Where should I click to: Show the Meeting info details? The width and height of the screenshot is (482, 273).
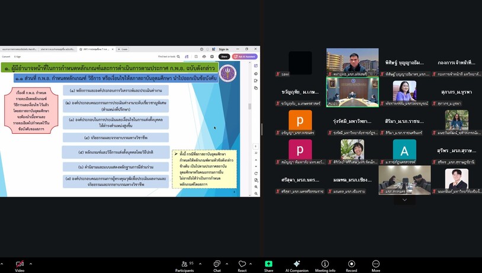[x=325, y=266]
